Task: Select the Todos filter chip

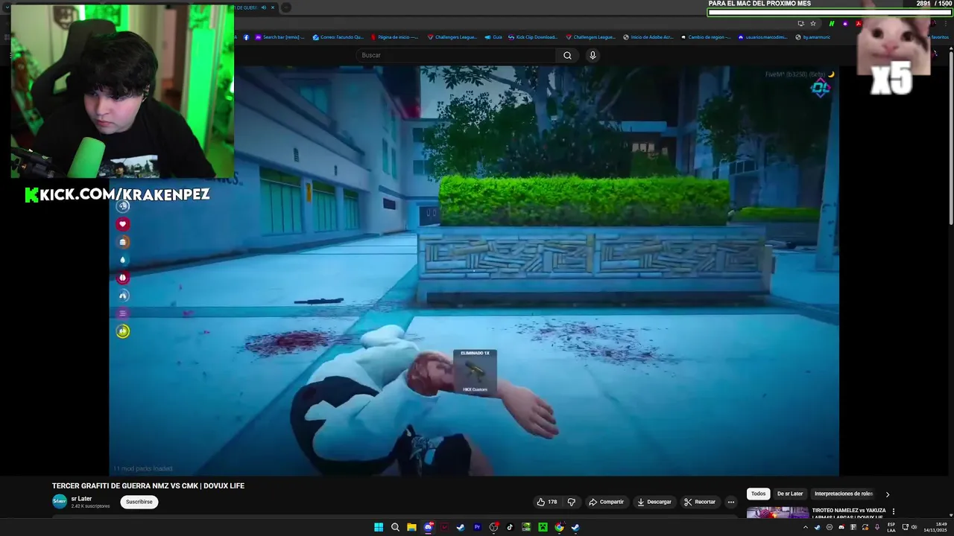Action: coord(758,494)
